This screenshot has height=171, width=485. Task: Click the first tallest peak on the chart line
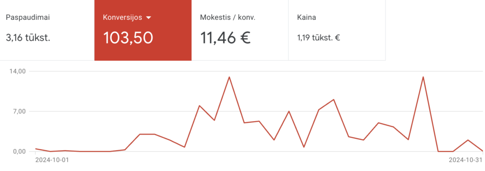tap(229, 77)
